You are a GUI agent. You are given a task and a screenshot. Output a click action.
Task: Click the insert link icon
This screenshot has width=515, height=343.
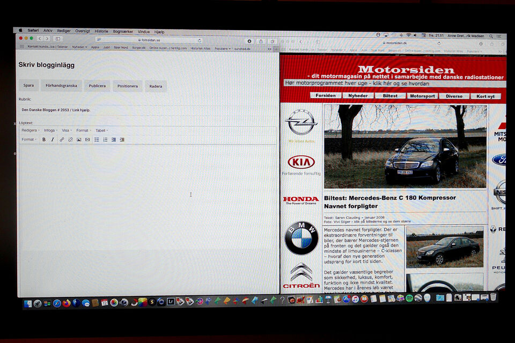[x=62, y=139]
